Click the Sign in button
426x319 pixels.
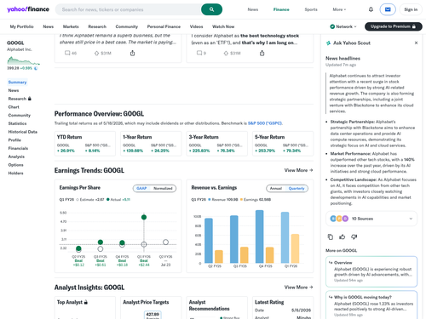411,9
